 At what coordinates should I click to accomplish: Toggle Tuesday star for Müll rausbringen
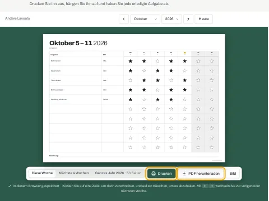[144, 90]
